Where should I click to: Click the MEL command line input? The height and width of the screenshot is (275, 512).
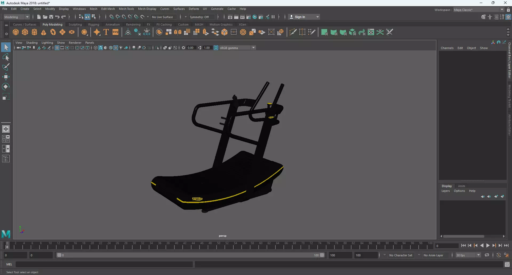point(104,264)
